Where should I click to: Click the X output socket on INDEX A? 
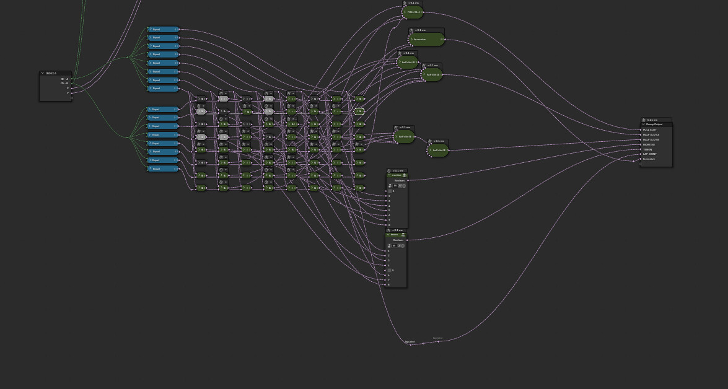click(72, 88)
